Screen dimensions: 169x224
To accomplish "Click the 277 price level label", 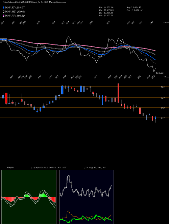I will tap(163, 118).
